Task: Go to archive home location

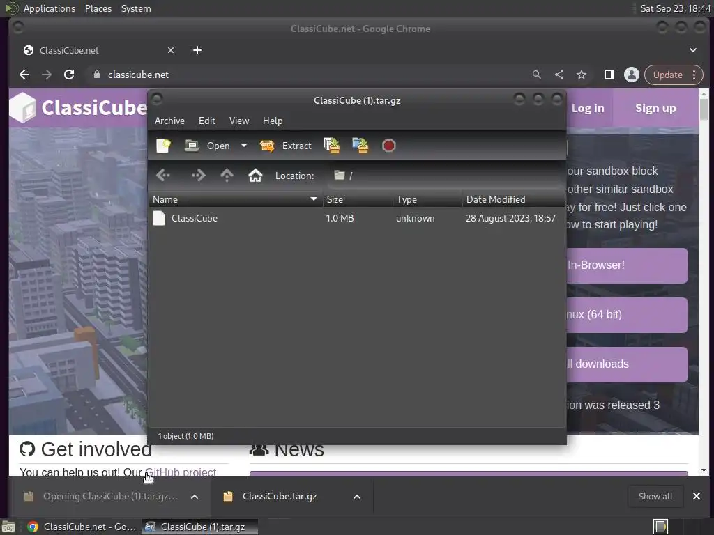Action: point(255,175)
